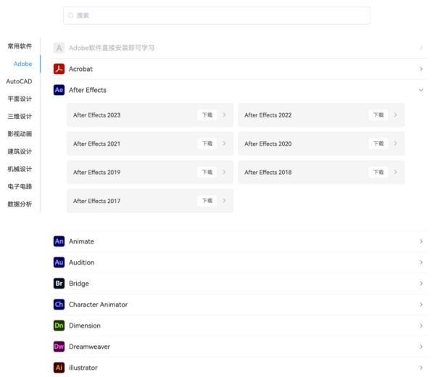Open chevron on Adobe软件直接安装 notice row

click(x=421, y=48)
